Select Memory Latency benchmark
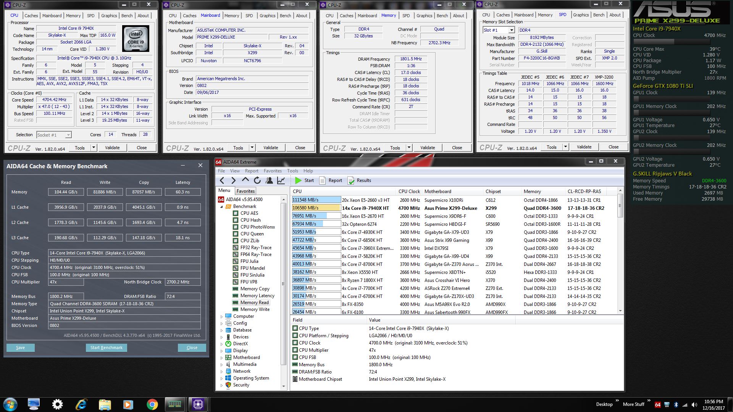Viewport: 733px width, 412px height. tap(257, 296)
